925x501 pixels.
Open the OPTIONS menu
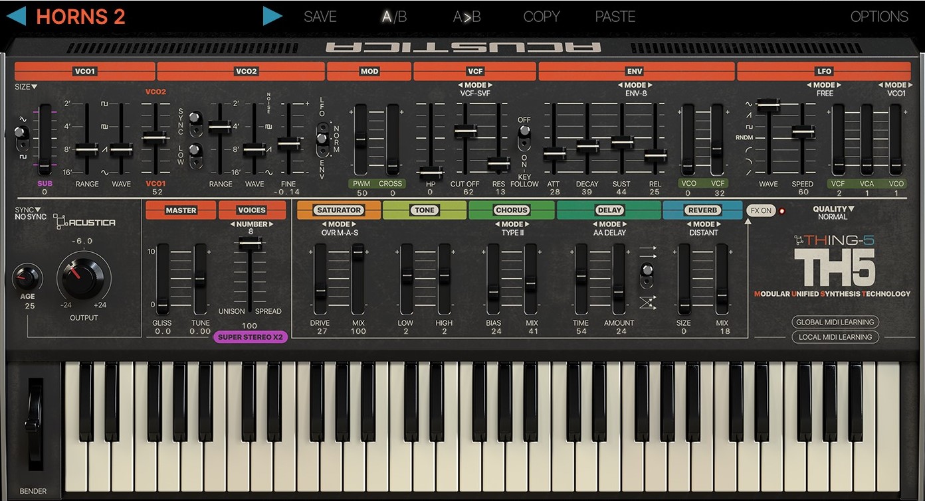(879, 17)
